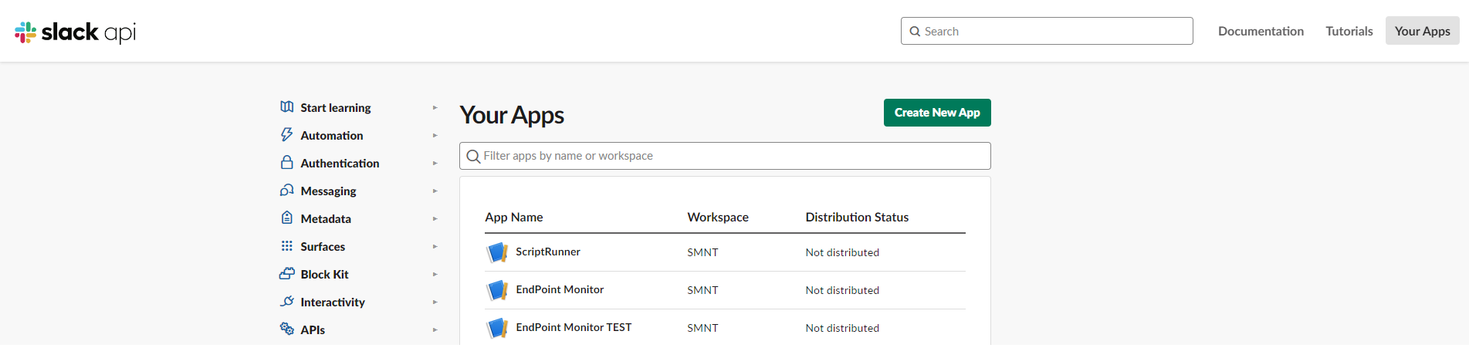
Task: Click Not distributed in EndPoint Monitor row
Action: pos(842,290)
